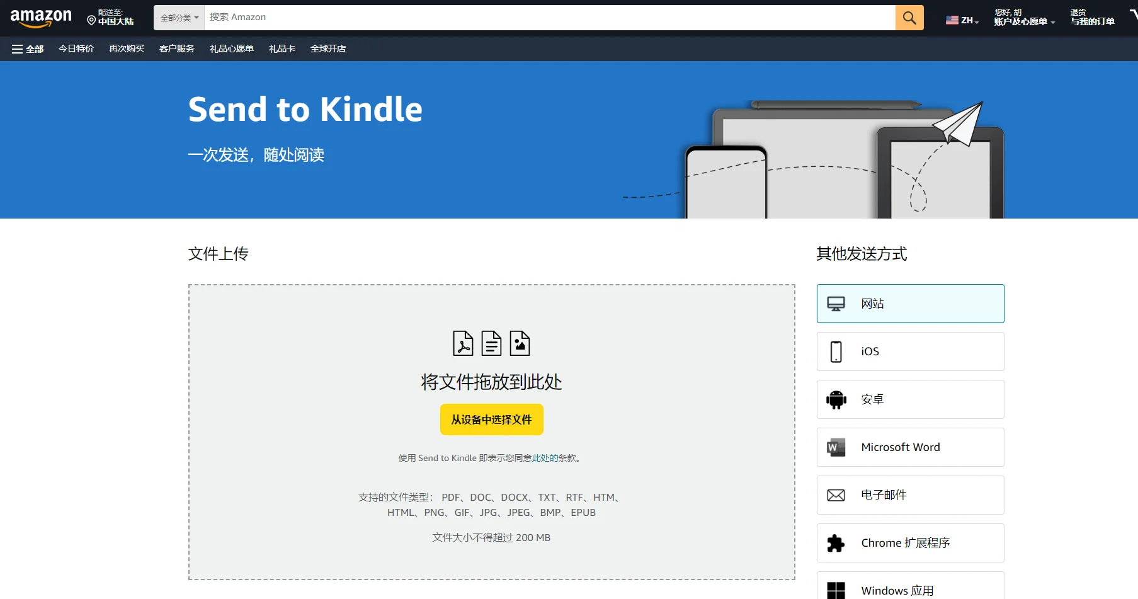Viewport: 1138px width, 599px height.
Task: Click the 将文件拖放到此处 drop zone text
Action: [491, 382]
